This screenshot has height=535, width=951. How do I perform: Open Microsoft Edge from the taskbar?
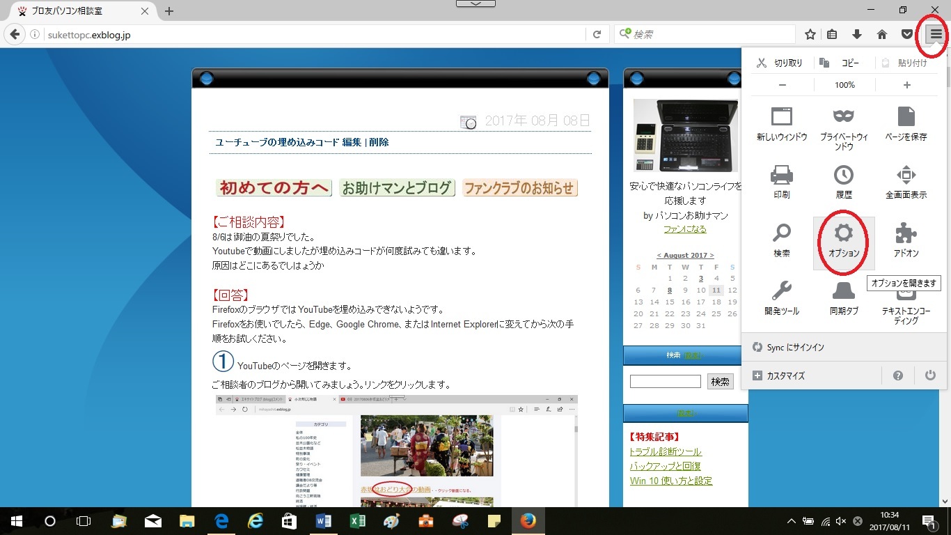221,521
